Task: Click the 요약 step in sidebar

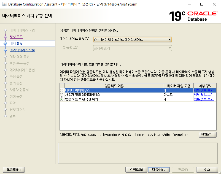Action: pos(13,103)
